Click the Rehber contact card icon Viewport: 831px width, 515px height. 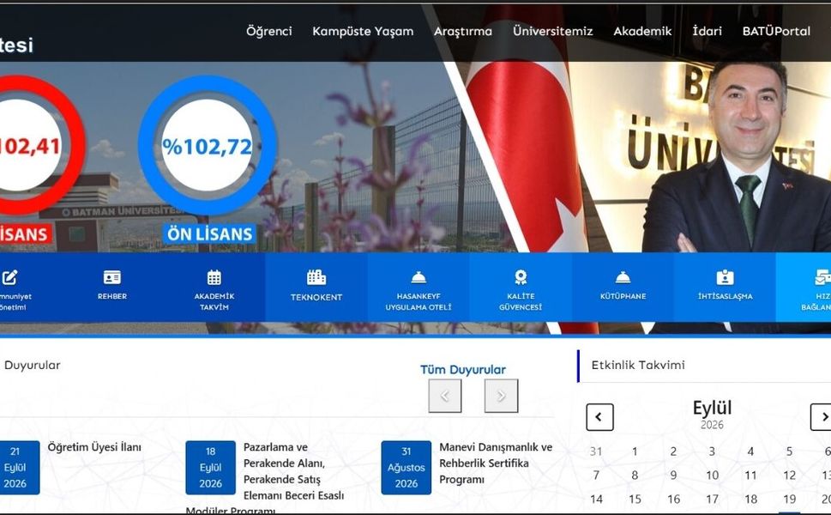point(111,277)
